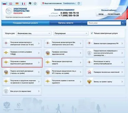The image size is (128, 113).
Task: Expand arrow for Проверка налоговых задолженностей
Action: (x=81, y=53)
